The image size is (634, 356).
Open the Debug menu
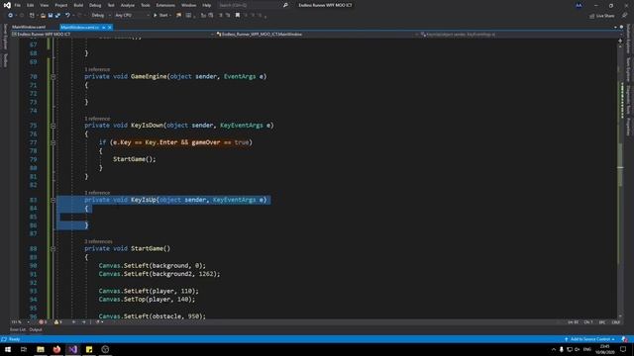click(95, 5)
